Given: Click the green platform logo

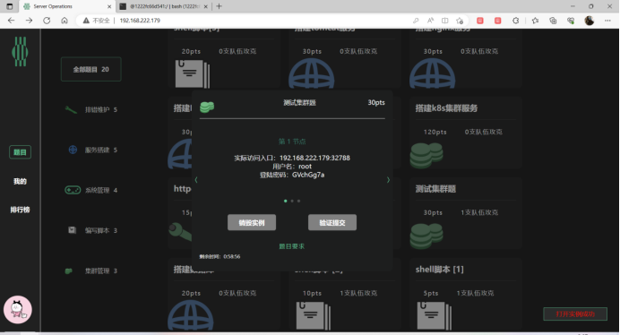Looking at the screenshot, I should tap(20, 51).
